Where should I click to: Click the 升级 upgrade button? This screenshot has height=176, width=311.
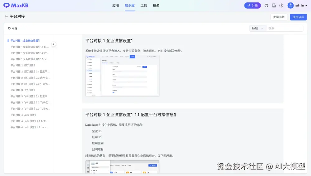(x=253, y=6)
